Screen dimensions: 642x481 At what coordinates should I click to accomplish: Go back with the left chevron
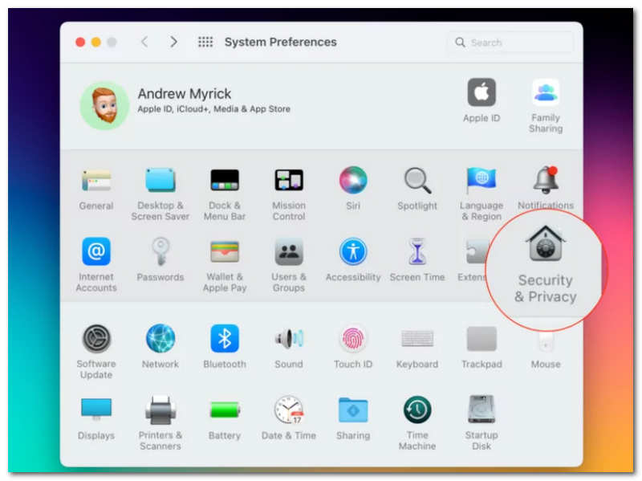point(144,42)
